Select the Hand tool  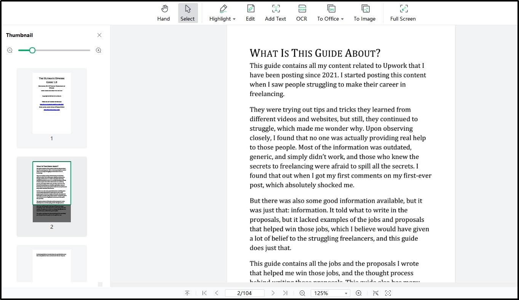click(x=163, y=13)
